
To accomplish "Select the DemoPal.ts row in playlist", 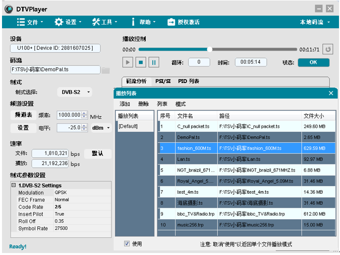I will (x=246, y=137).
